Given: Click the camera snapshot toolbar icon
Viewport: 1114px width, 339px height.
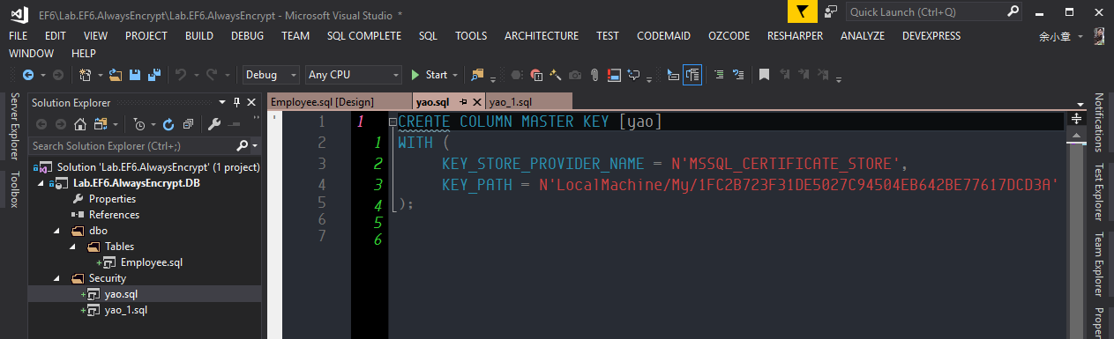Looking at the screenshot, I should (575, 75).
